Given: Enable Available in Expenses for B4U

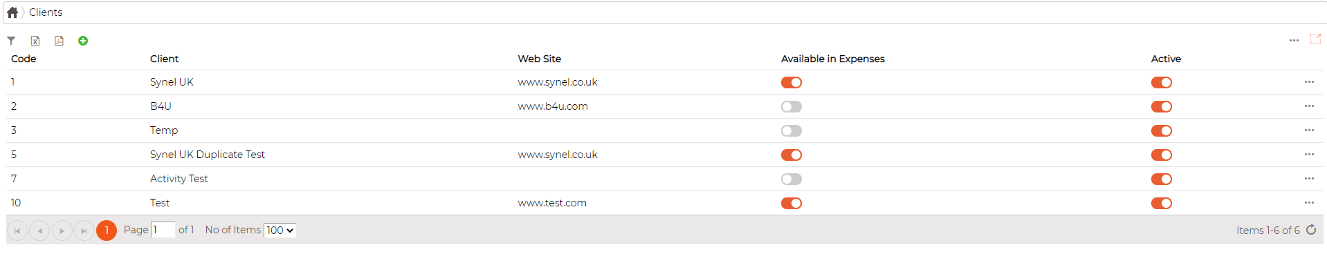Looking at the screenshot, I should 791,106.
